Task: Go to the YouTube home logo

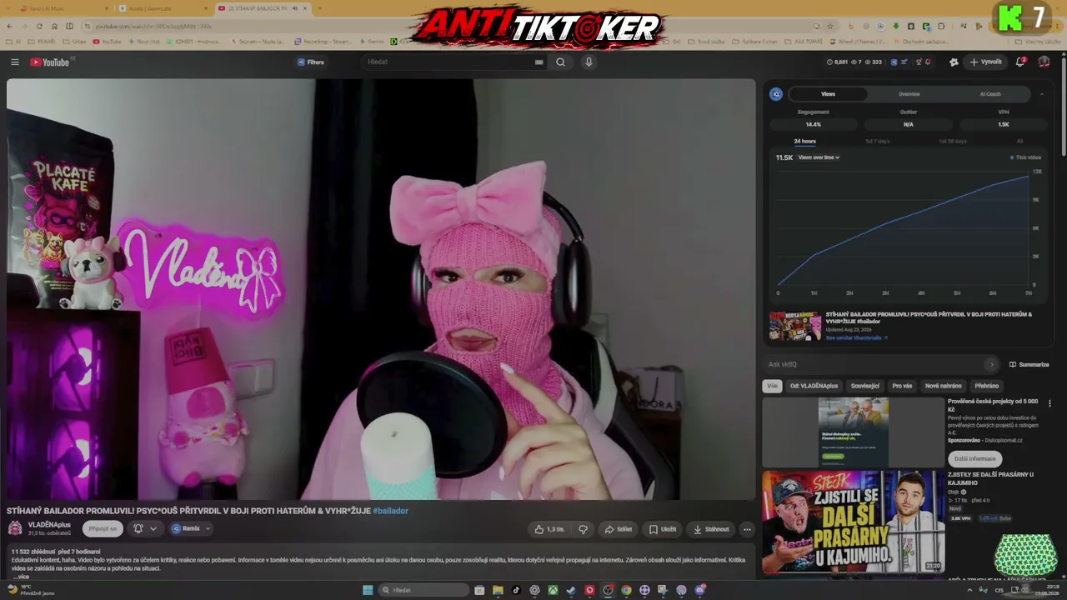Action: [x=52, y=62]
